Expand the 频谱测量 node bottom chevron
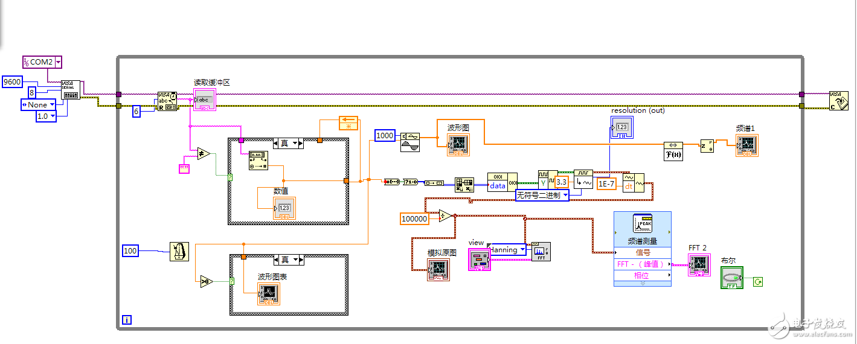The height and width of the screenshot is (344, 857). [x=643, y=282]
